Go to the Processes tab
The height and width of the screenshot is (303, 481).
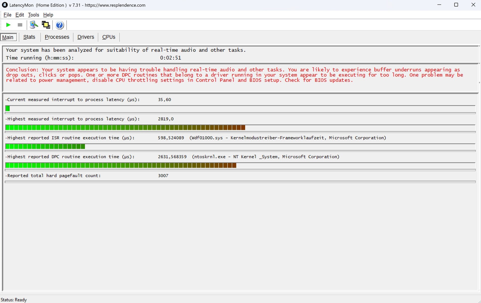[x=57, y=37]
